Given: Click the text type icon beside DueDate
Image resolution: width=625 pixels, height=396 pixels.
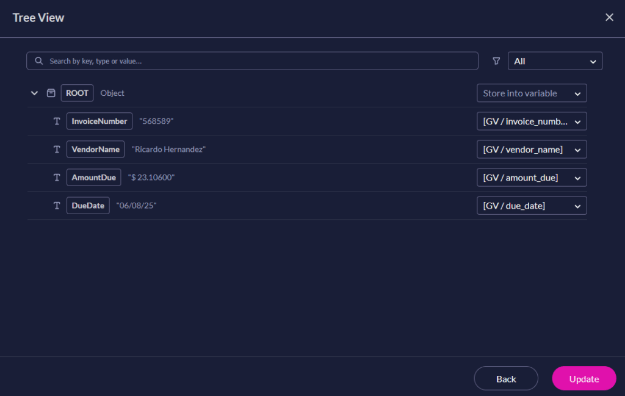Looking at the screenshot, I should pyautogui.click(x=57, y=206).
